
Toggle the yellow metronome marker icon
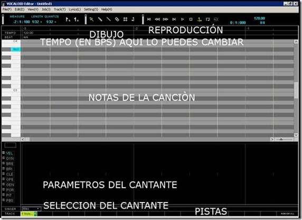(200, 19)
